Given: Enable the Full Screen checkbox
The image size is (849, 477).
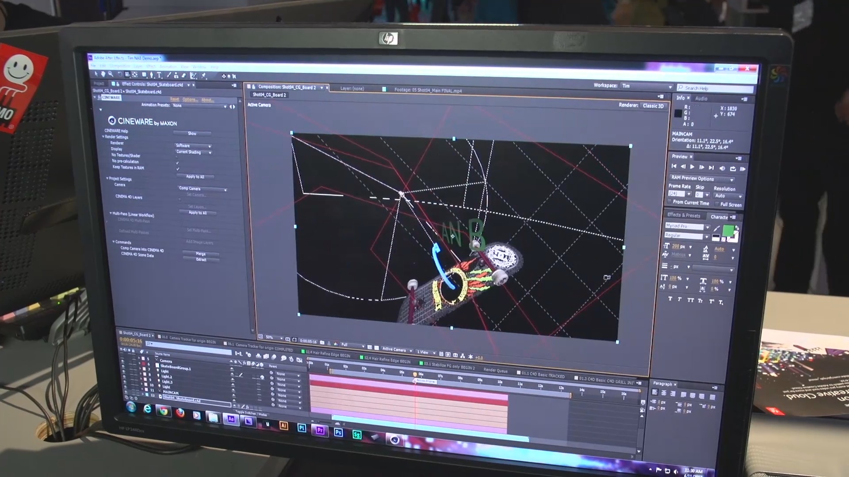Looking at the screenshot, I should [x=717, y=204].
